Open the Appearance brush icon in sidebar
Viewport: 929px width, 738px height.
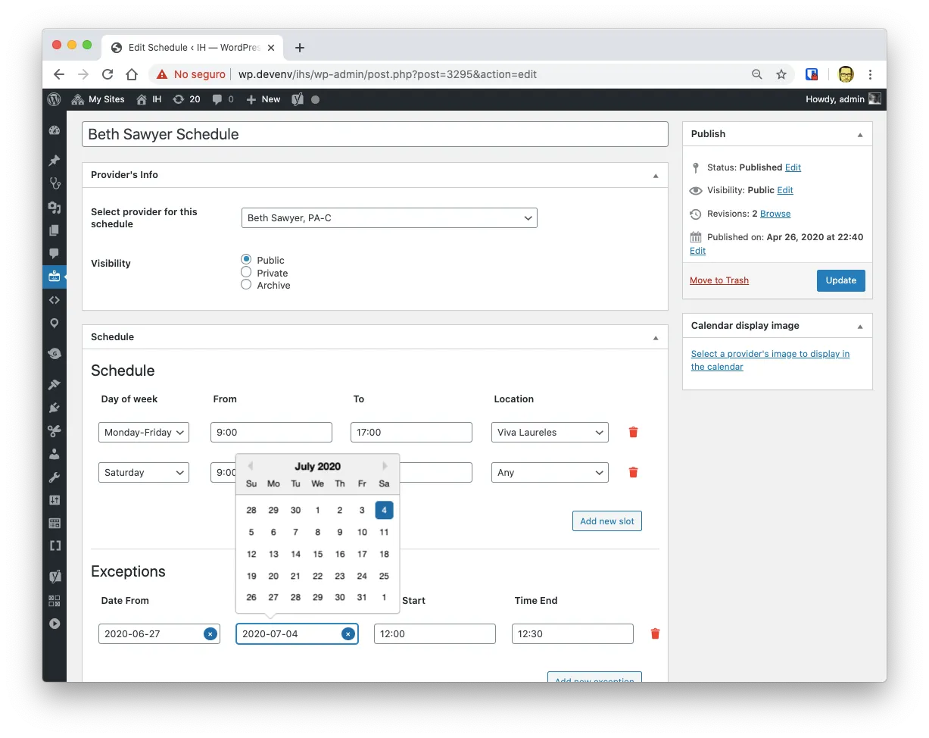[54, 385]
